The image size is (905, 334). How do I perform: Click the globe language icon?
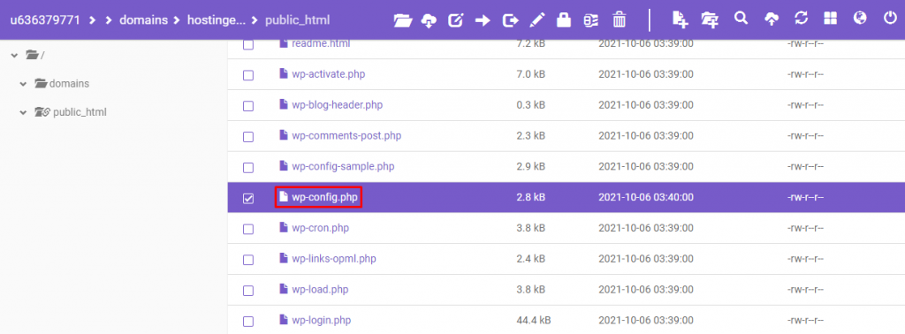click(x=860, y=19)
